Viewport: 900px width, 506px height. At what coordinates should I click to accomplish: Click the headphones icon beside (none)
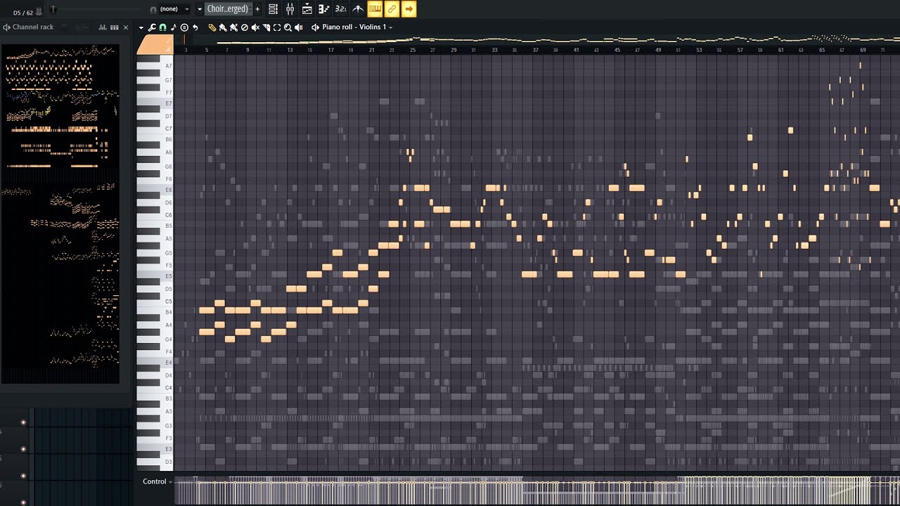tap(153, 9)
